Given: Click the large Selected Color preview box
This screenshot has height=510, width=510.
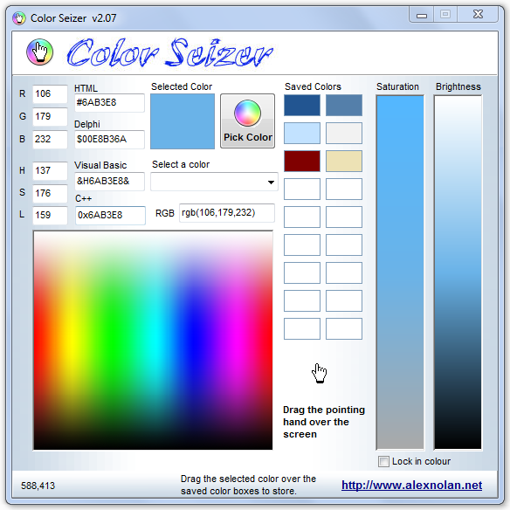Looking at the screenshot, I should click(x=183, y=121).
